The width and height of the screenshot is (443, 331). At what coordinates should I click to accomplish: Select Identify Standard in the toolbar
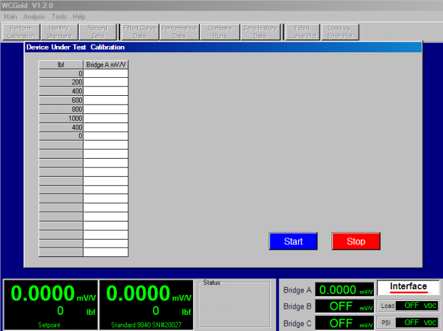tap(58, 32)
